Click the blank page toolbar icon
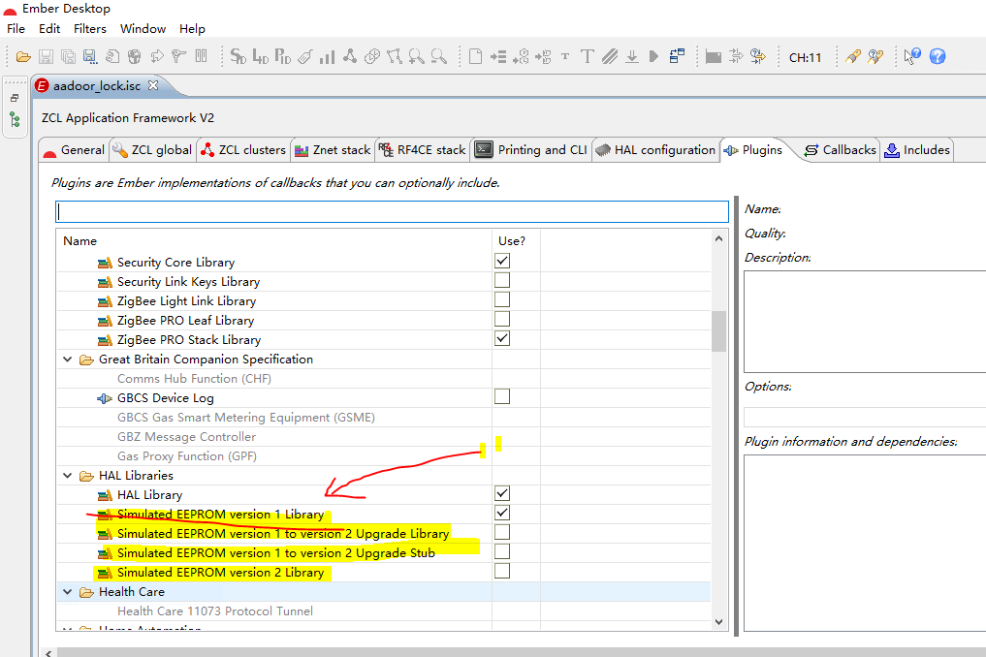 click(476, 56)
